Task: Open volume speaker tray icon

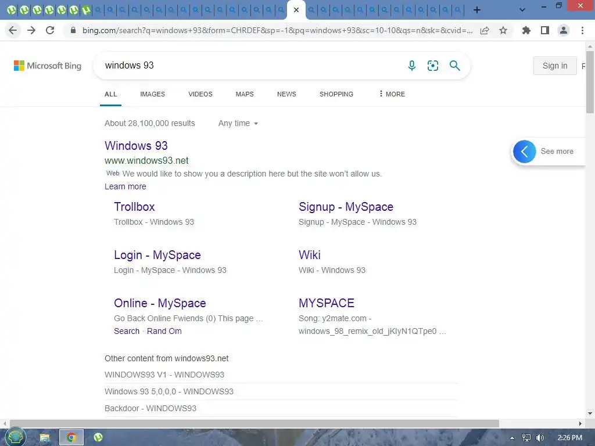Action: click(540, 438)
